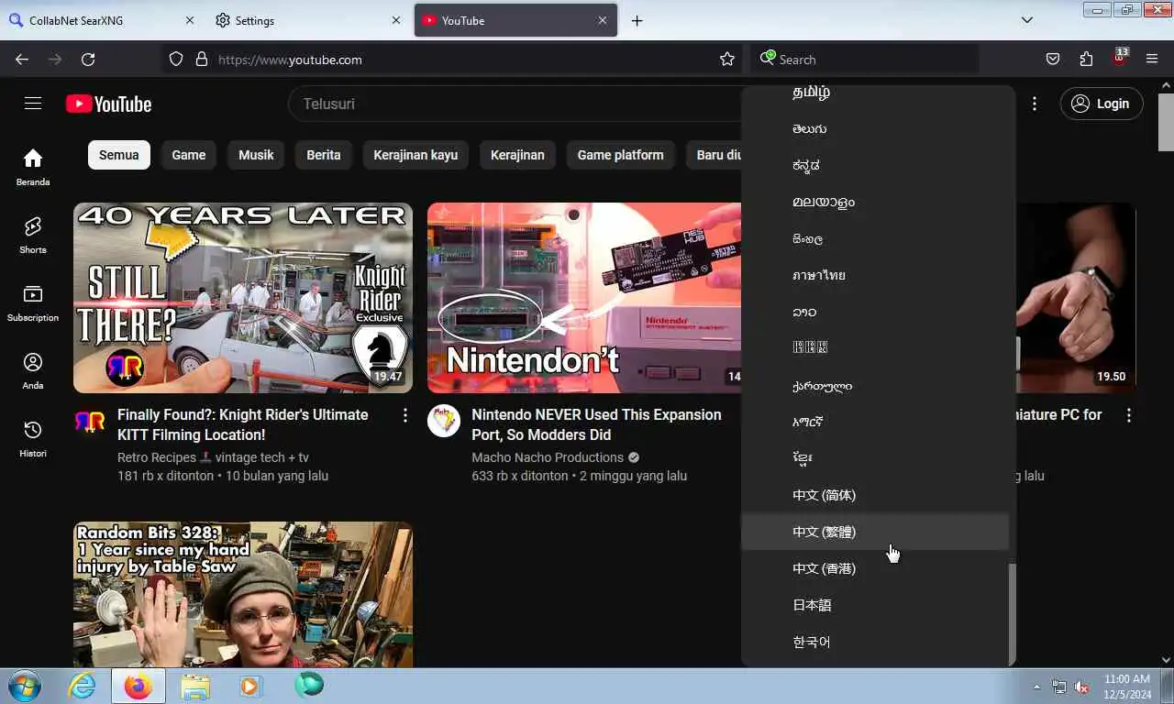Screen dimensions: 1174x704
Task: Open the YouTube settings three-dot menu
Action: (1034, 104)
